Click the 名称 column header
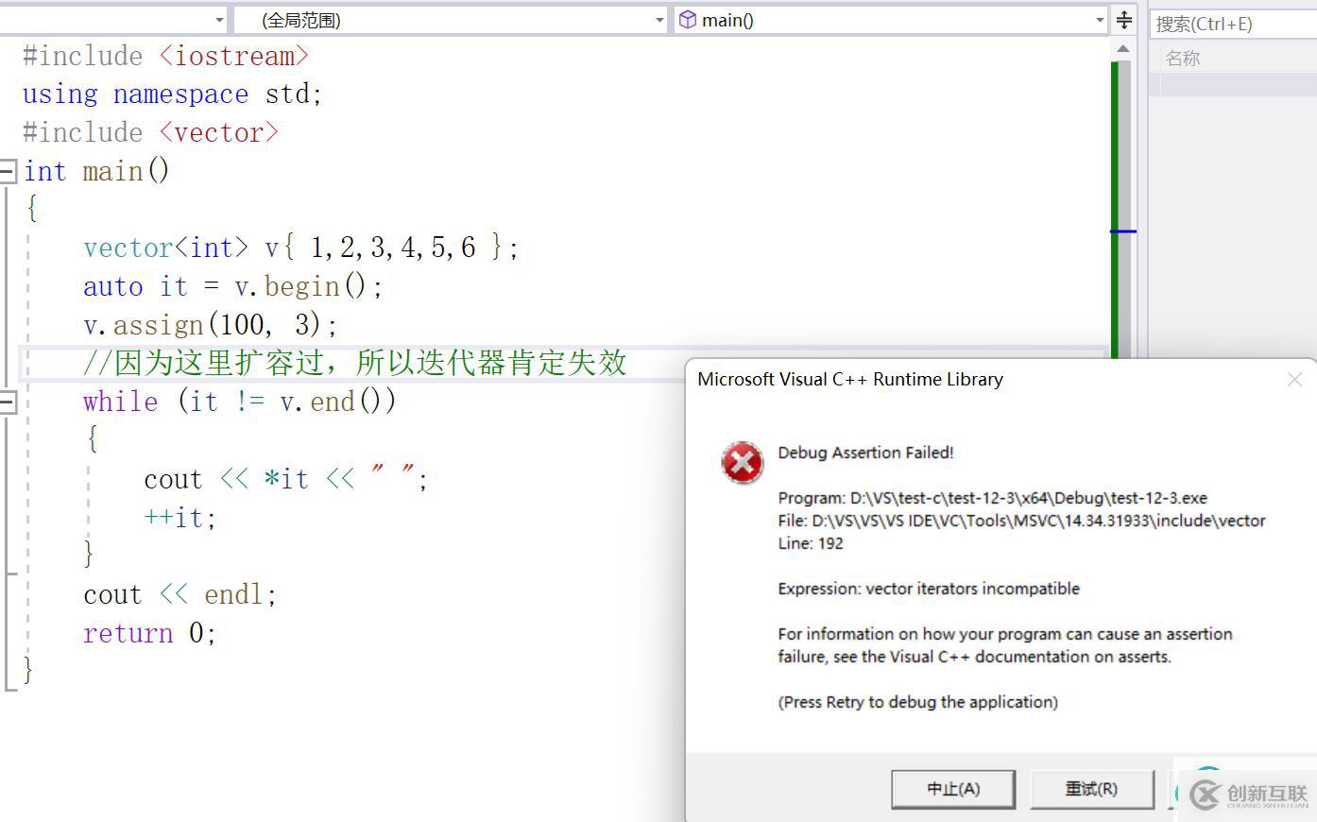 coord(1183,59)
